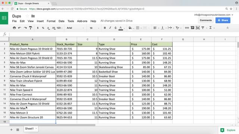Insert a comment from toolbar
This screenshot has height=134, width=239.
click(x=192, y=28)
